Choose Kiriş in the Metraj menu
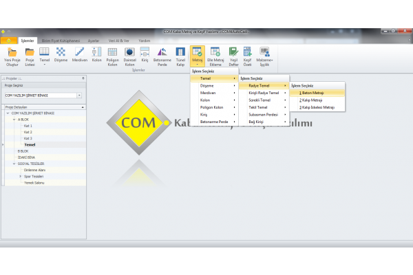413x275 pixels. pos(214,115)
